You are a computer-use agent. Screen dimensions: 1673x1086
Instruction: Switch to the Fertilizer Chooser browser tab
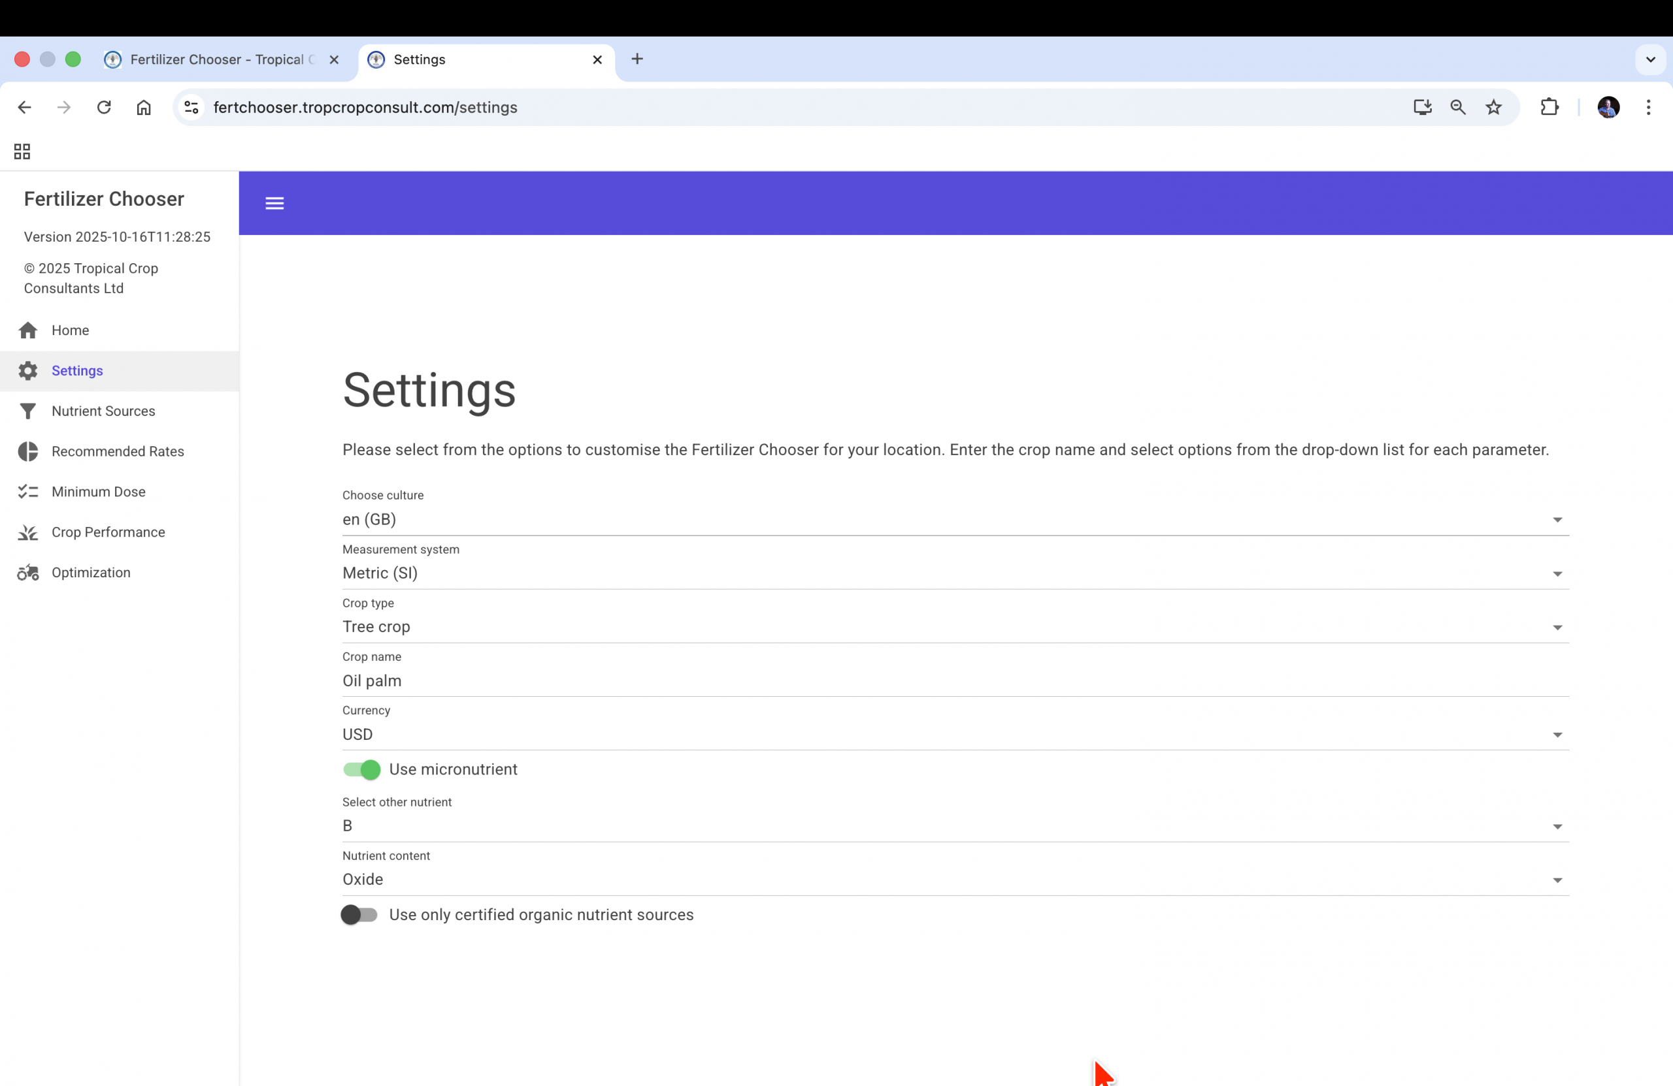(216, 59)
